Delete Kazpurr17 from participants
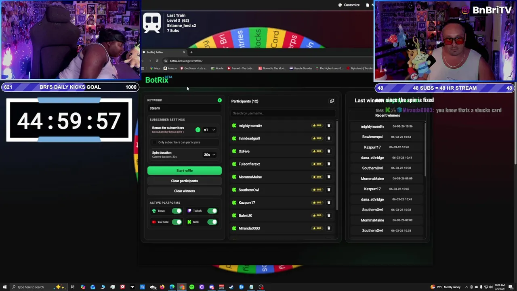The width and height of the screenshot is (517, 291). [x=329, y=202]
